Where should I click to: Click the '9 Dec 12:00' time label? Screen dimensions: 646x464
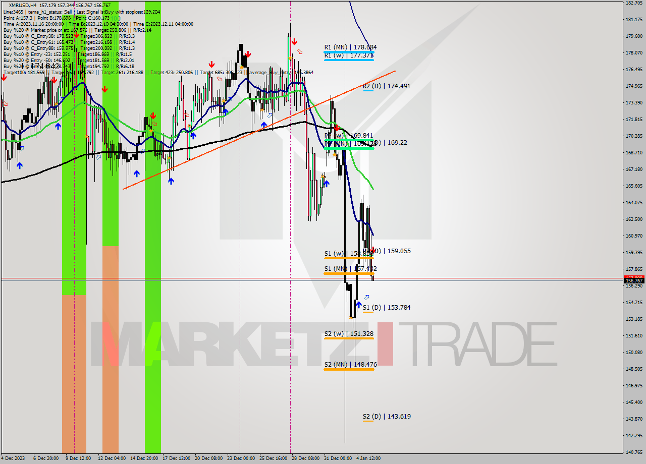point(78,458)
